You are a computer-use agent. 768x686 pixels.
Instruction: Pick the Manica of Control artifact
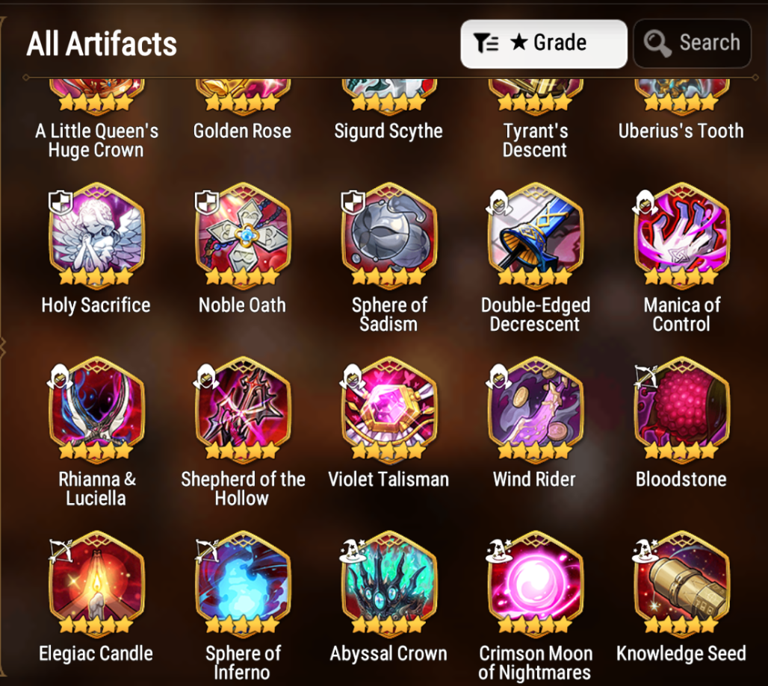point(681,234)
